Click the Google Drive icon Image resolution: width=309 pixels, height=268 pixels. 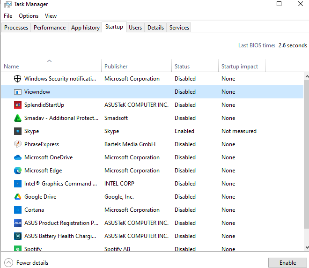(17, 197)
